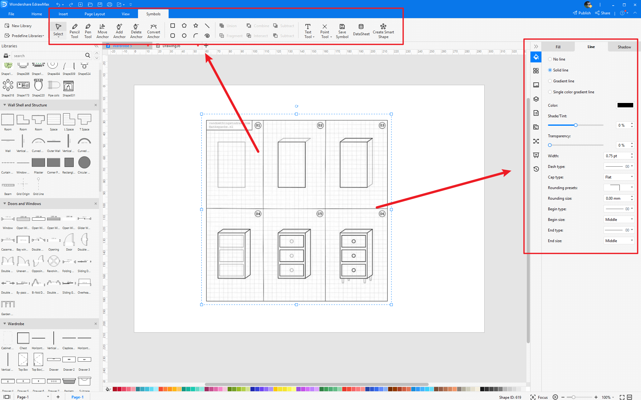Draw a rectangle shape tool
The height and width of the screenshot is (400, 641).
pos(173,26)
